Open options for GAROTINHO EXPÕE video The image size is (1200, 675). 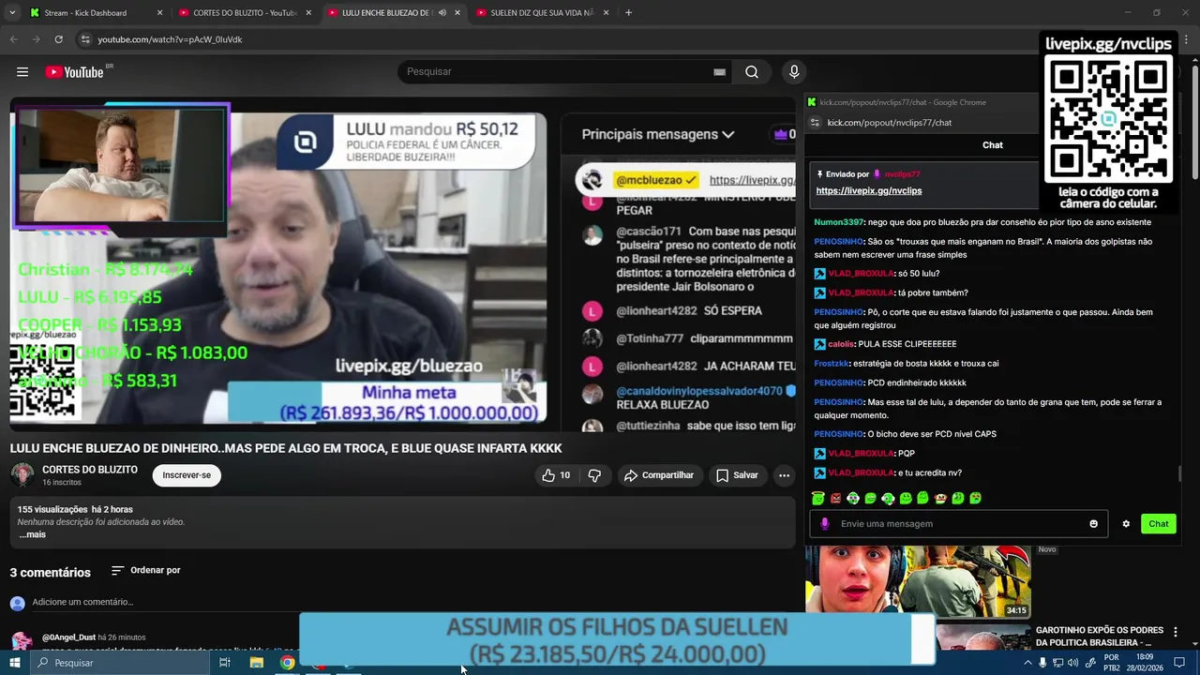(1175, 632)
